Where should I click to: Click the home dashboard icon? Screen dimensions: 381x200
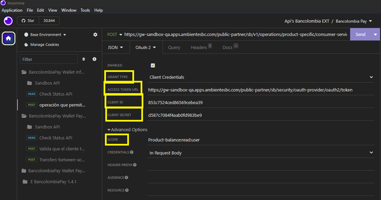click(8, 38)
